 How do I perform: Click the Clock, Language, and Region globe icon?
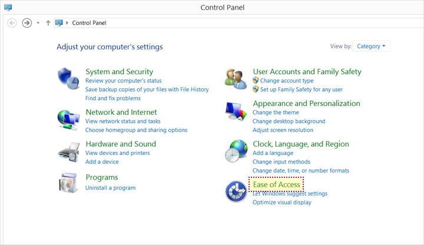coord(236,151)
